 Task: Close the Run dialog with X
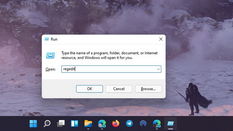tap(161, 39)
